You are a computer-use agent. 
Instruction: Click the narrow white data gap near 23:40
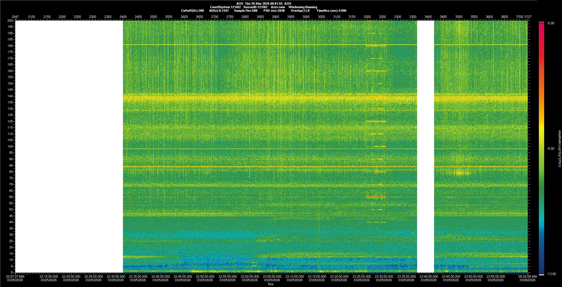point(425,146)
